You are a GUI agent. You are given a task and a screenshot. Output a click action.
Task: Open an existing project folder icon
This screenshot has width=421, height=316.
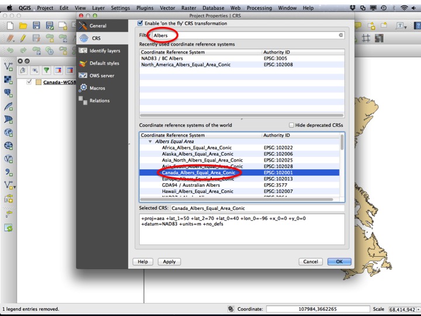point(23,26)
